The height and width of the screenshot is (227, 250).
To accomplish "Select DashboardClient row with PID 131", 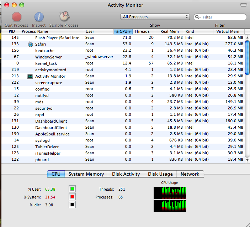I will click(x=123, y=121).
